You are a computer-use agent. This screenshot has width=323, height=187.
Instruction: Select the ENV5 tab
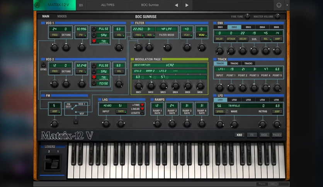coord(276,27)
